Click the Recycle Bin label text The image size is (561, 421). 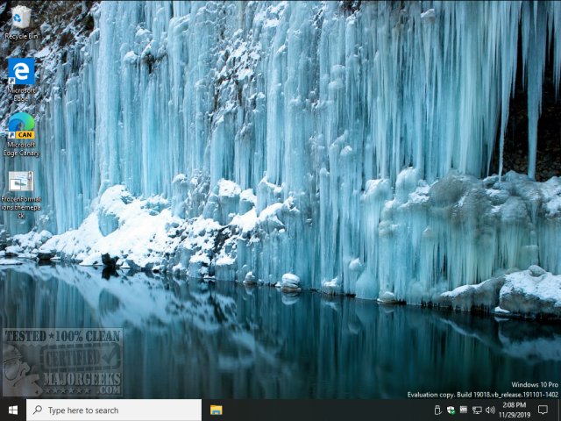click(21, 36)
